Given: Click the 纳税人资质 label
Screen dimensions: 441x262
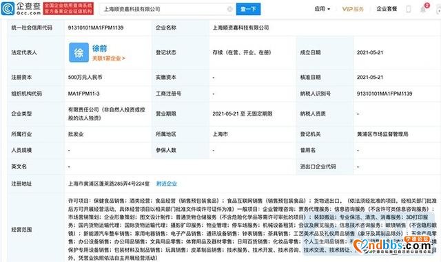Looking at the screenshot, I should [313, 113].
